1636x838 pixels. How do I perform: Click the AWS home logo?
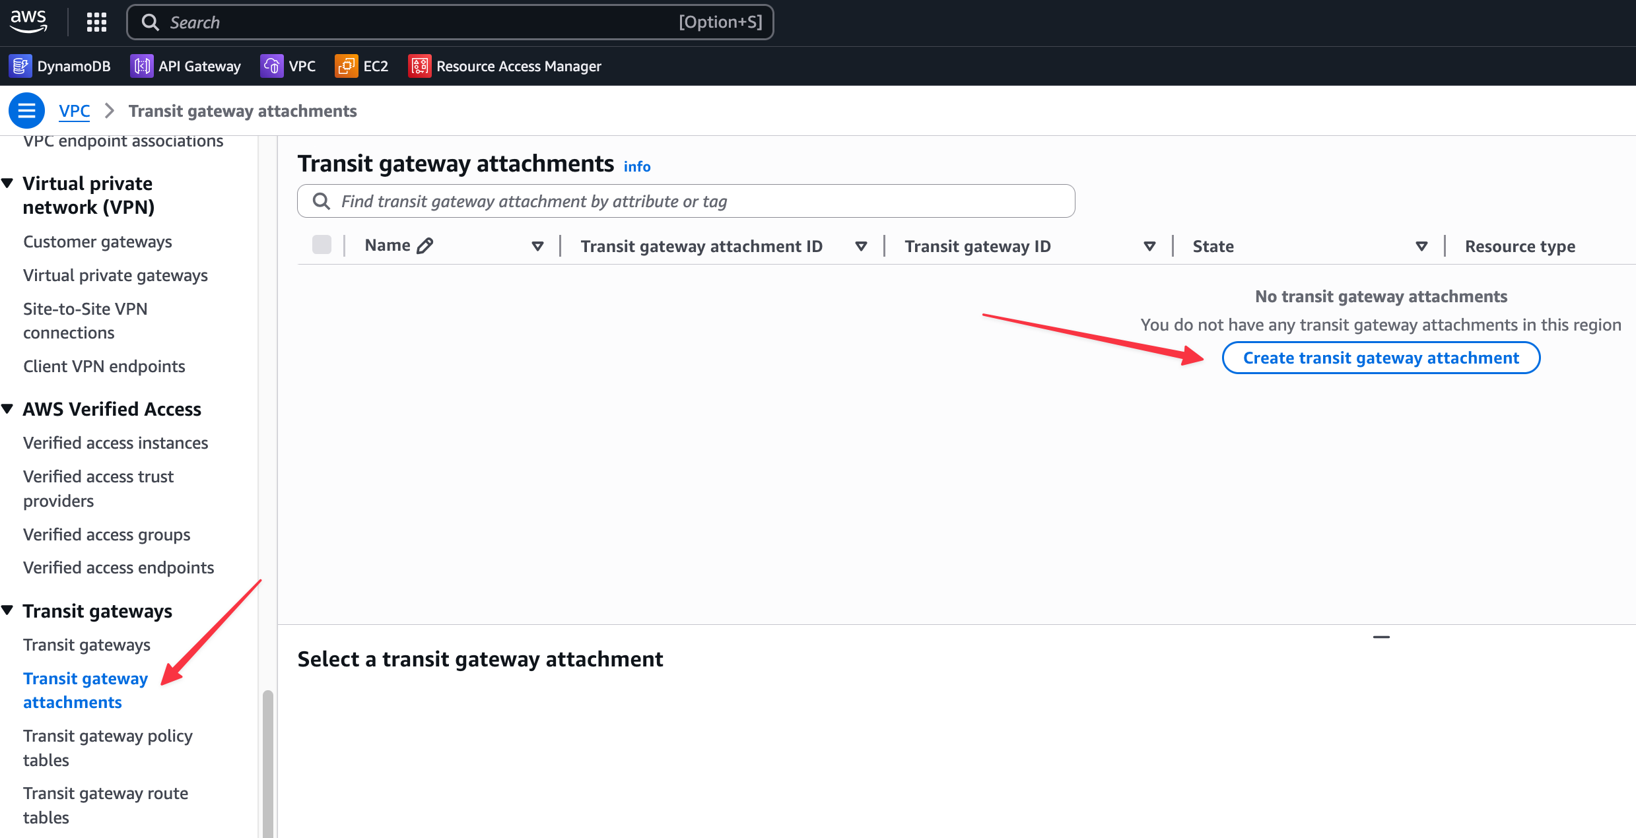(28, 22)
